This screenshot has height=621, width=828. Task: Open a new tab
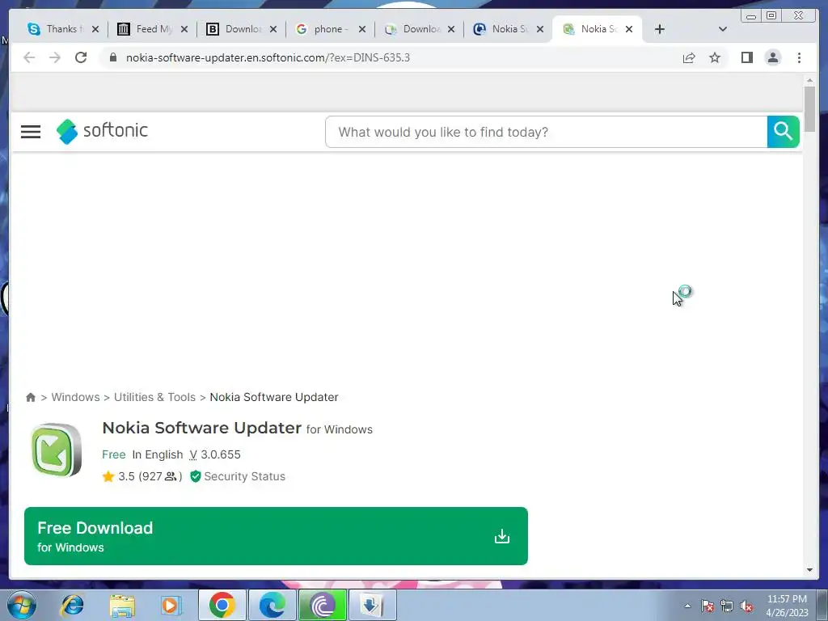[660, 29]
